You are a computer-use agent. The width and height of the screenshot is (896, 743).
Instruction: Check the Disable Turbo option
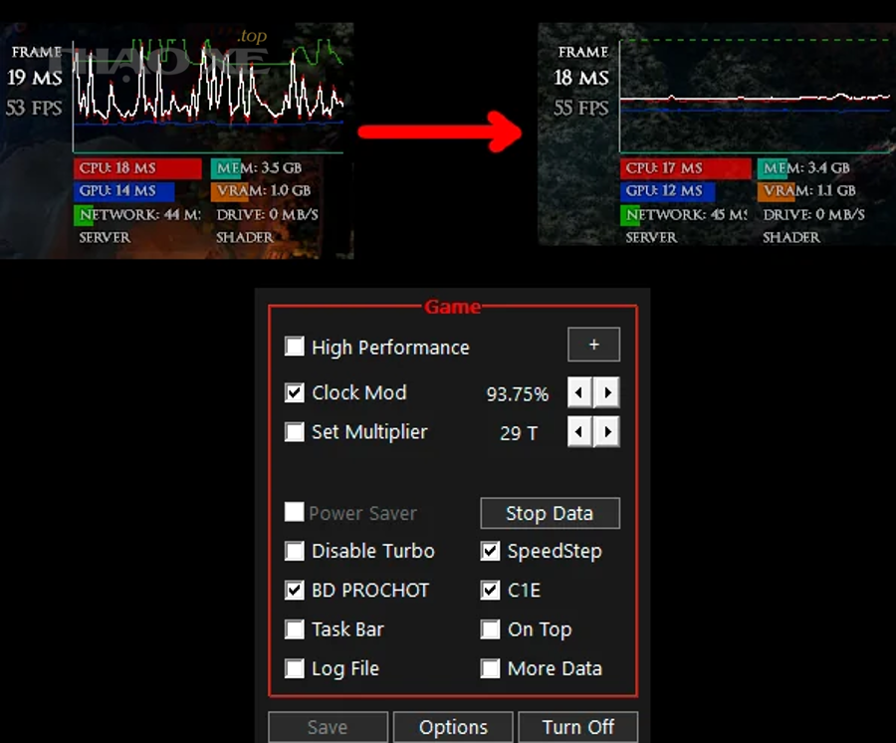[x=295, y=551]
